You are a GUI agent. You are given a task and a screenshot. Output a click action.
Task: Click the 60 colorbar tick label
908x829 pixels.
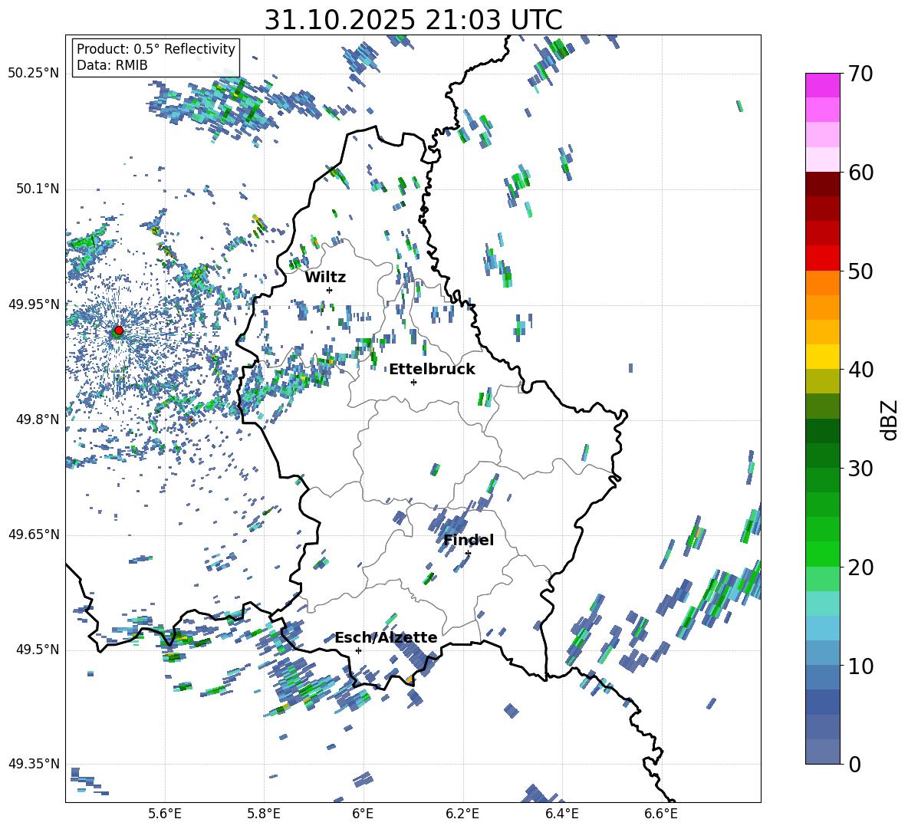click(x=860, y=173)
